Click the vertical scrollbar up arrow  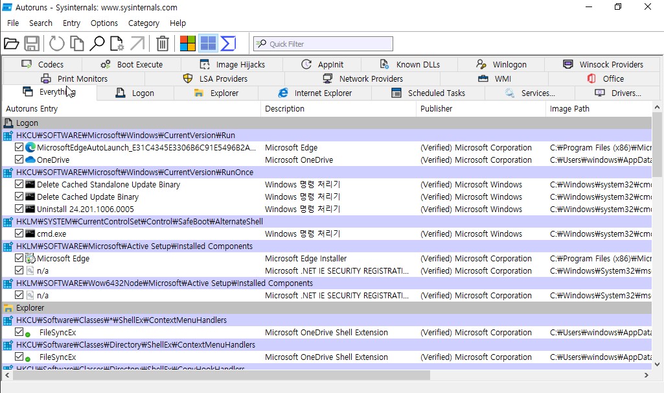point(658,107)
